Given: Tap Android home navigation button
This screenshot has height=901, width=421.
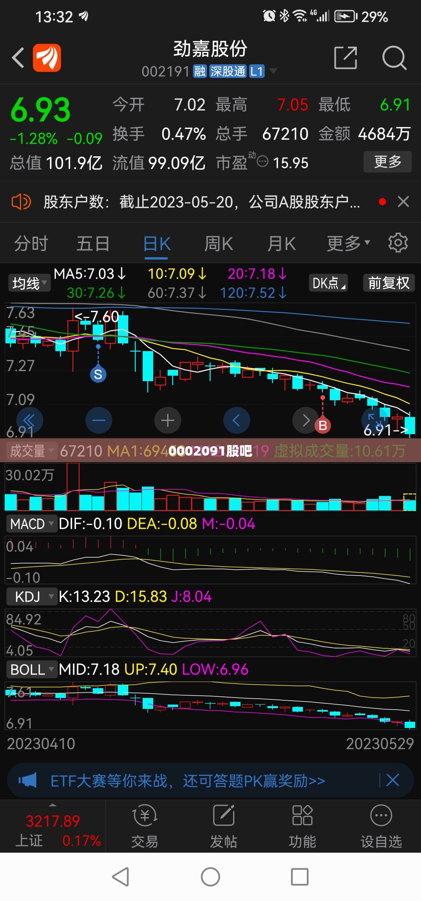Looking at the screenshot, I should [x=210, y=877].
